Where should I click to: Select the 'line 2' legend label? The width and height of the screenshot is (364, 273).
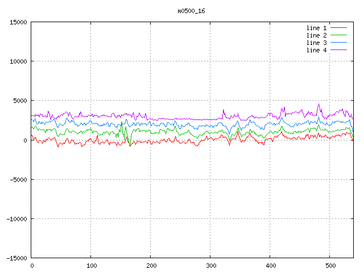point(316,35)
